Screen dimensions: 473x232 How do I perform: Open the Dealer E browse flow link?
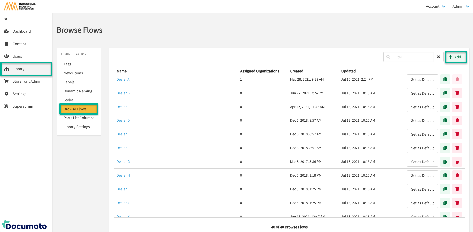(x=123, y=134)
